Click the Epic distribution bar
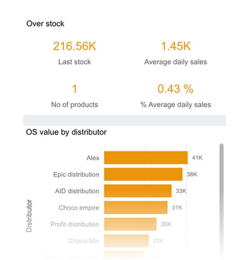This screenshot has width=249, height=260. tap(143, 174)
